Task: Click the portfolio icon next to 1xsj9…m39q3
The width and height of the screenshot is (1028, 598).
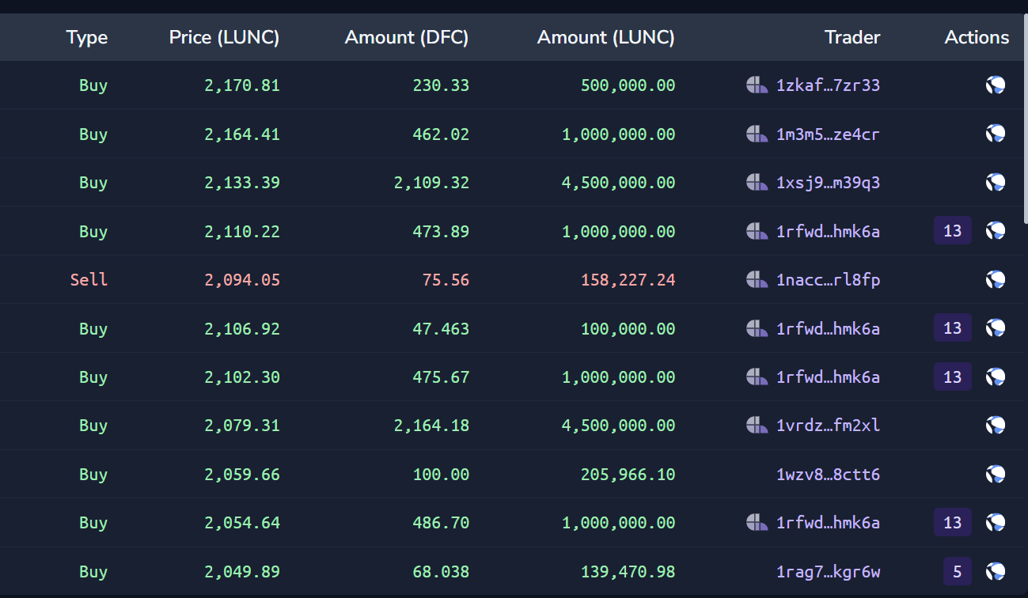Action: click(757, 182)
